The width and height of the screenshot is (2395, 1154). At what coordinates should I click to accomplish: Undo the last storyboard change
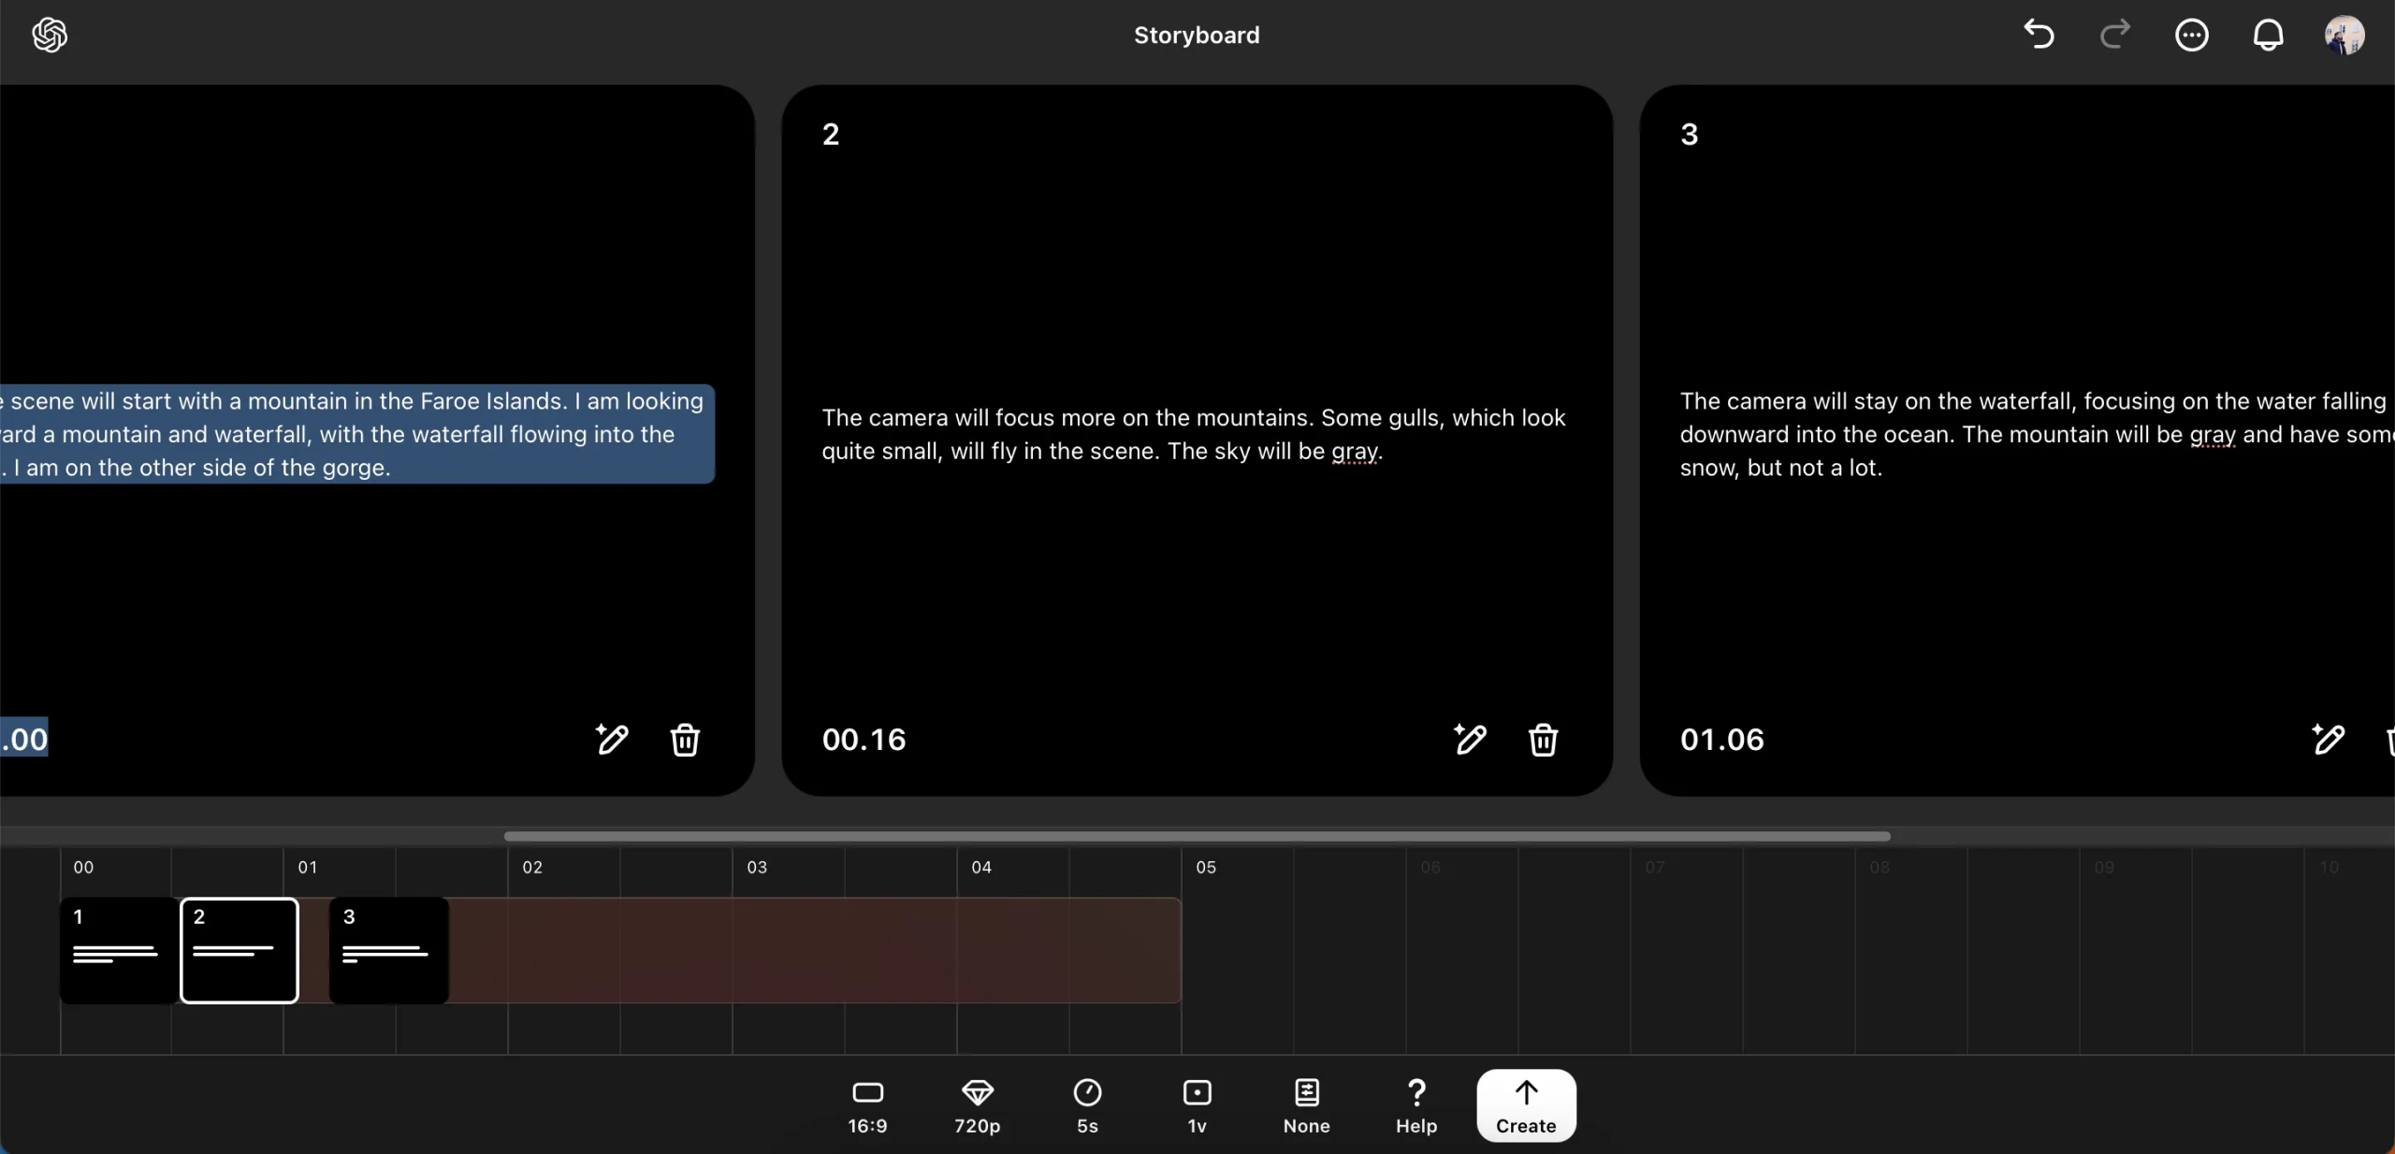click(x=2038, y=35)
